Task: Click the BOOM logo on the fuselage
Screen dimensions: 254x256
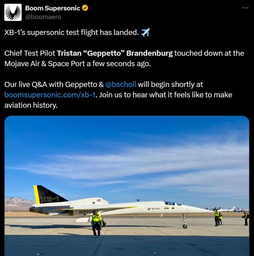Action: (x=154, y=209)
